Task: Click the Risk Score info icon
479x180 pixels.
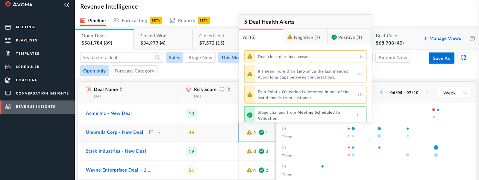Action: [222, 89]
